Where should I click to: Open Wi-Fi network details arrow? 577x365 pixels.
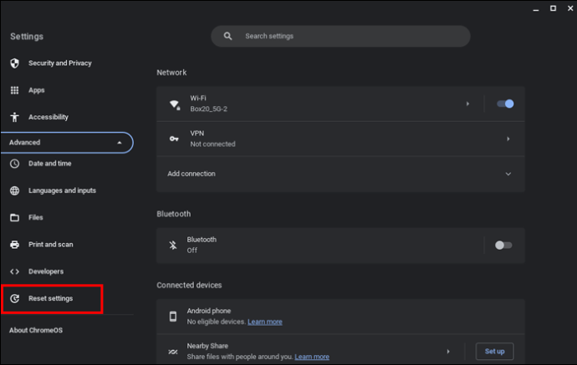pos(467,104)
